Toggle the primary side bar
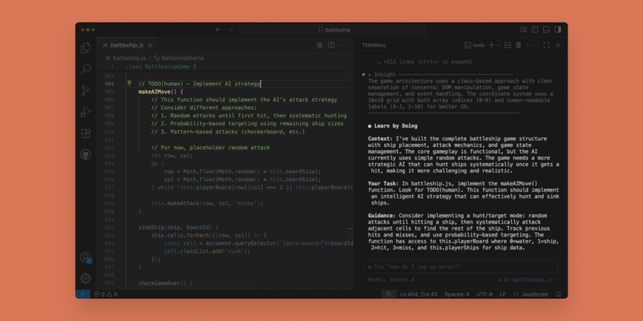 535,30
